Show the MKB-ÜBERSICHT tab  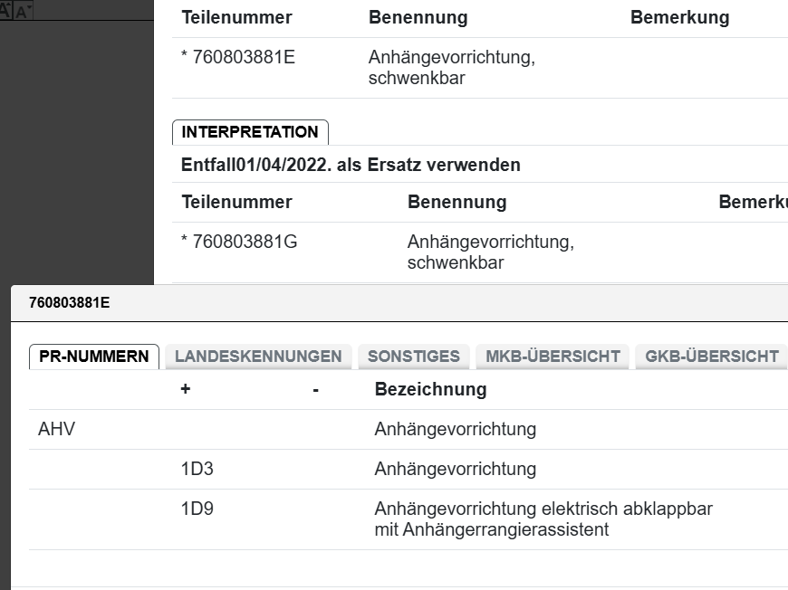(553, 357)
